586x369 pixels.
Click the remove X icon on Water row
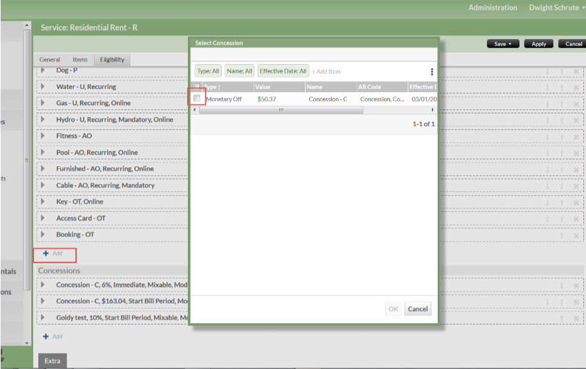coord(576,87)
